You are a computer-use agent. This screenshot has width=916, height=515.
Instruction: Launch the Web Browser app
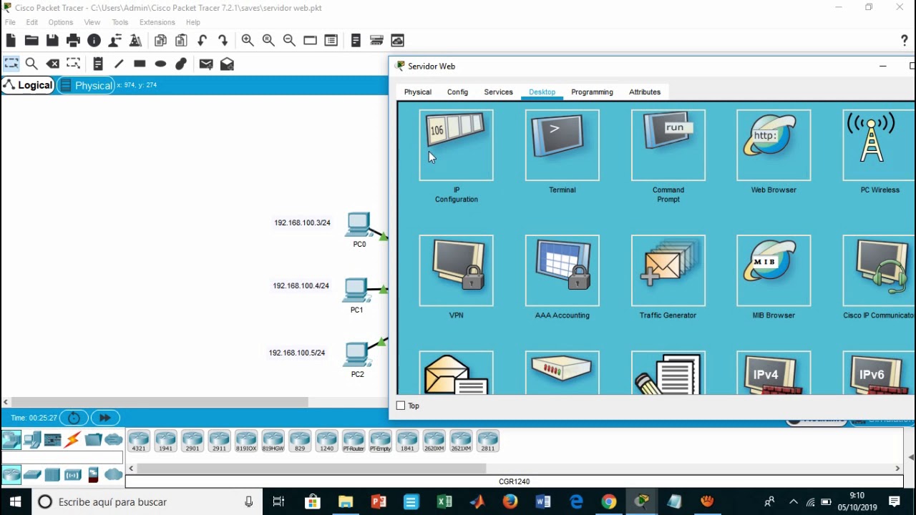774,145
